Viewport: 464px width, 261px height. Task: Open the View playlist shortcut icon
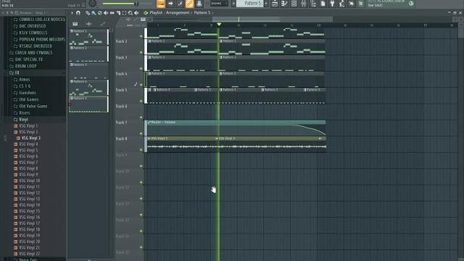tap(275, 4)
